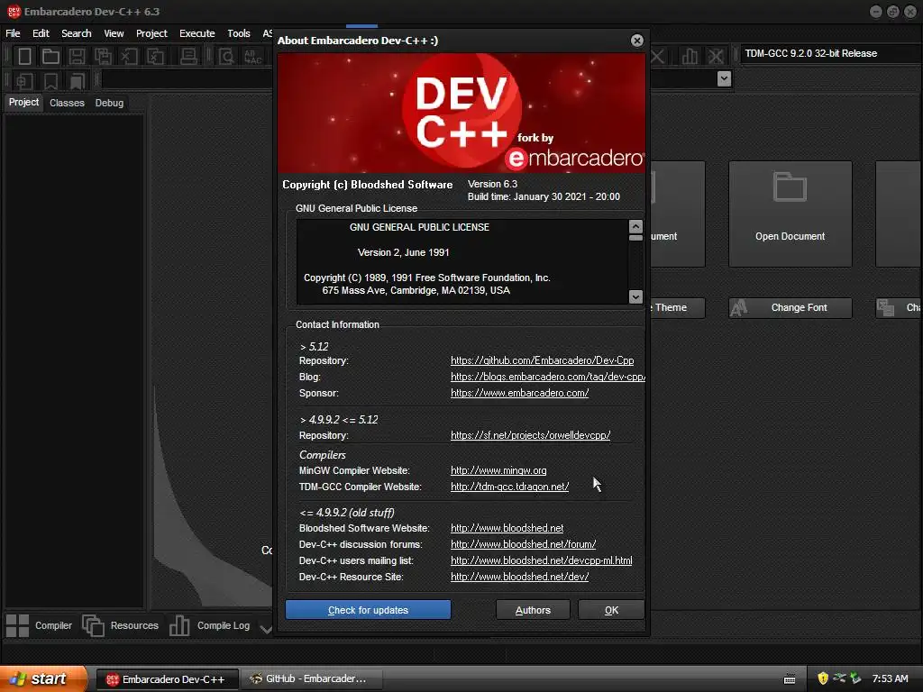Click the Replace text toolbar icon

252,57
